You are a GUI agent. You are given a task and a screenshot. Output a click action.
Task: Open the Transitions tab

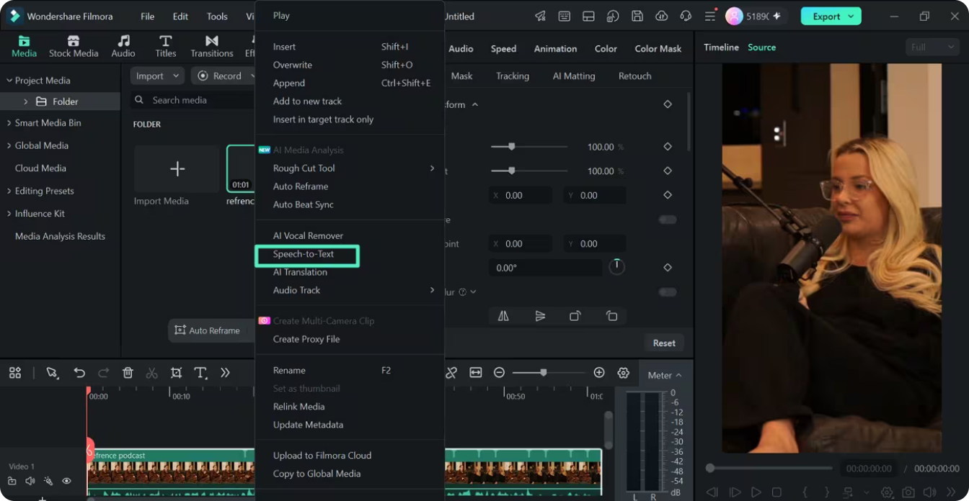(212, 46)
